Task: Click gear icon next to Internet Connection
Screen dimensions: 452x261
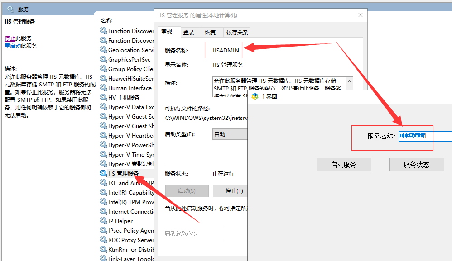Action: 103,211
